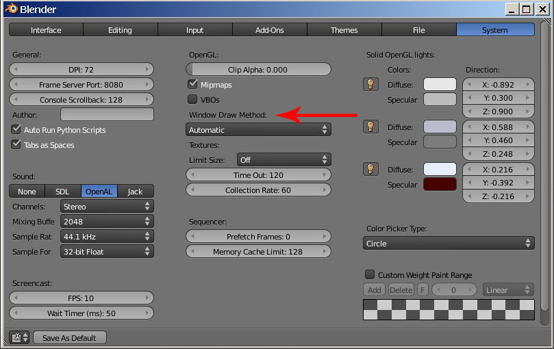Toggle Auto Run Python Scripts
This screenshot has width=554, height=349.
click(17, 130)
